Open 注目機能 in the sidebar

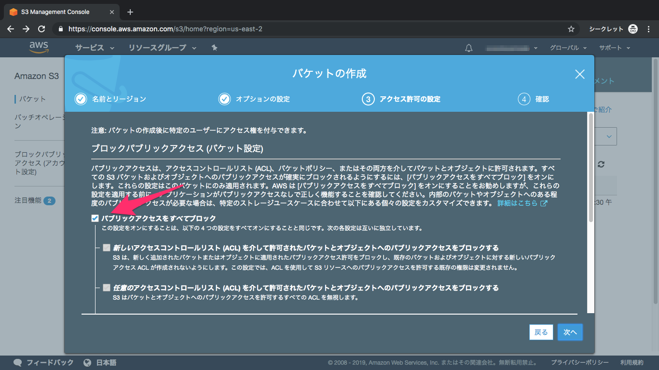[28, 200]
